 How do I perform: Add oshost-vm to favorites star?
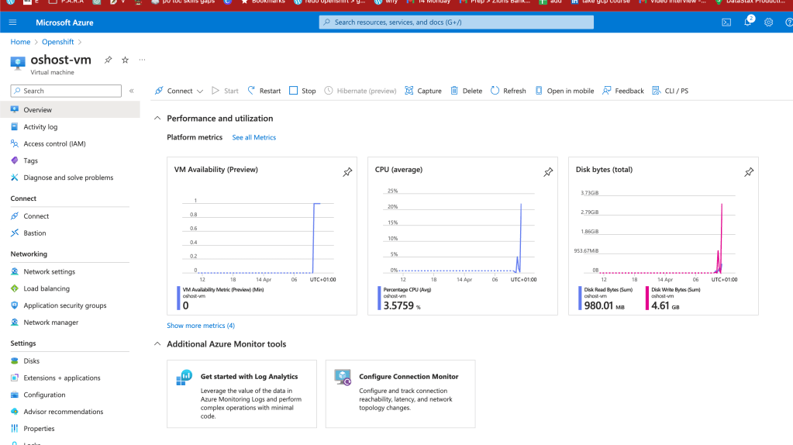pos(125,60)
